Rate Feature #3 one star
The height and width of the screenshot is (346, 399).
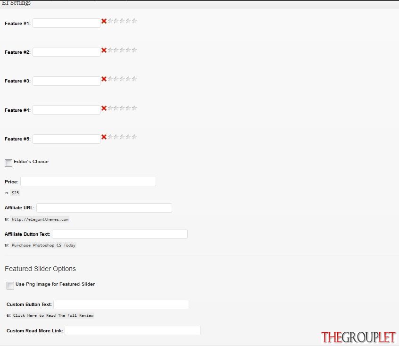coord(110,79)
